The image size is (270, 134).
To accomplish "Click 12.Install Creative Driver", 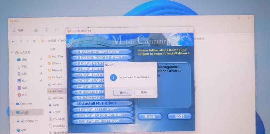I will click(x=102, y=115).
